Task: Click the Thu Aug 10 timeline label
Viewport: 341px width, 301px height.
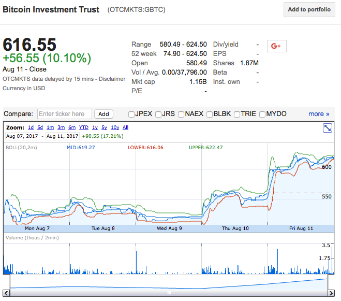Action: pyautogui.click(x=235, y=228)
